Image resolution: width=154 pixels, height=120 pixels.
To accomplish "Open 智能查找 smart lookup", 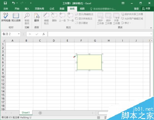I will click(x=27, y=19).
